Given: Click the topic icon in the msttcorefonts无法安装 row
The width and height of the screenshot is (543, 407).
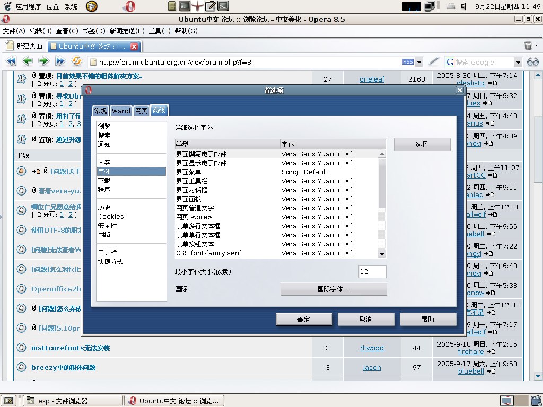Looking at the screenshot, I should [21, 348].
